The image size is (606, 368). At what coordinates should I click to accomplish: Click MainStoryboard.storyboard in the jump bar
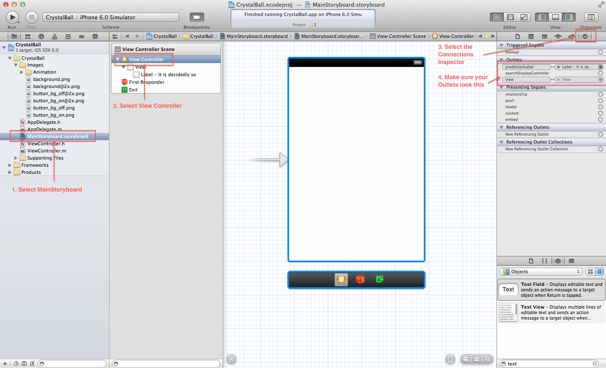[x=257, y=36]
